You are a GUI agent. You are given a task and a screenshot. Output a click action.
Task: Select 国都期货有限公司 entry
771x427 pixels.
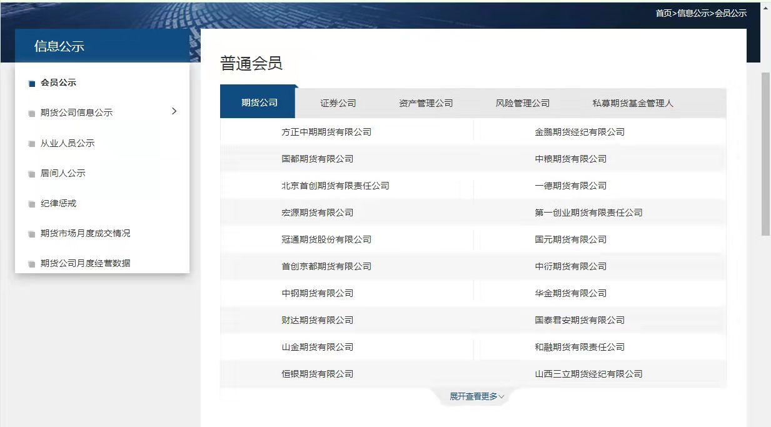click(318, 159)
